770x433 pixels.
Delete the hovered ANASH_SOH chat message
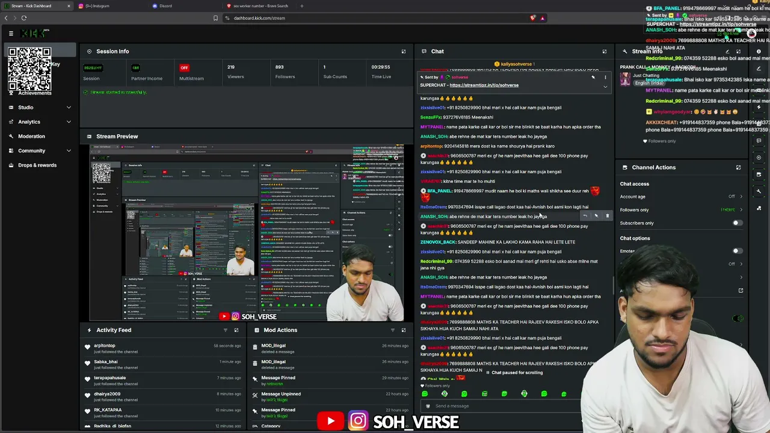coord(607,216)
